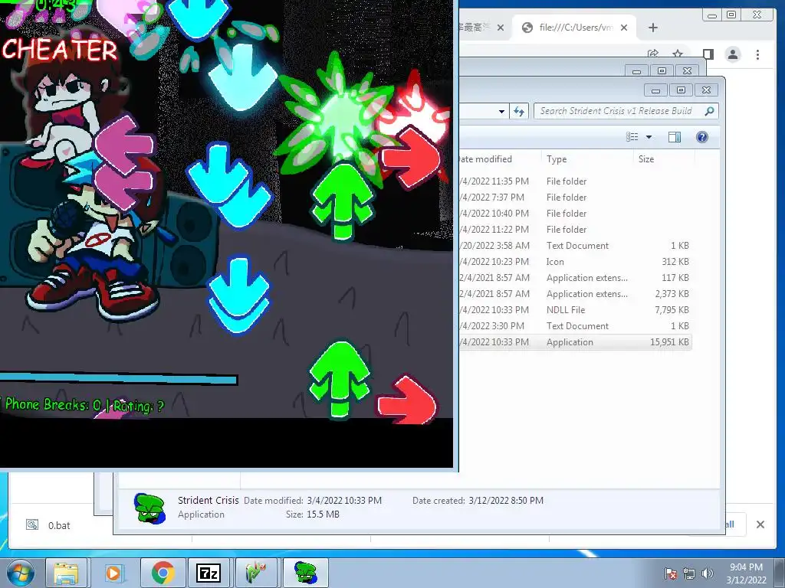Open 7-Zip from the taskbar
Image resolution: width=785 pixels, height=588 pixels.
pos(209,573)
